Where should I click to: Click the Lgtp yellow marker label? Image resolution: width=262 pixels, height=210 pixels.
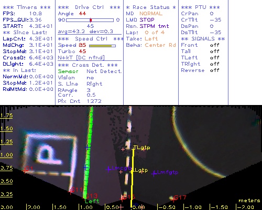click(141, 170)
